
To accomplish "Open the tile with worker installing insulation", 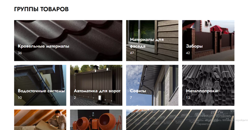I will (x=40, y=120).
